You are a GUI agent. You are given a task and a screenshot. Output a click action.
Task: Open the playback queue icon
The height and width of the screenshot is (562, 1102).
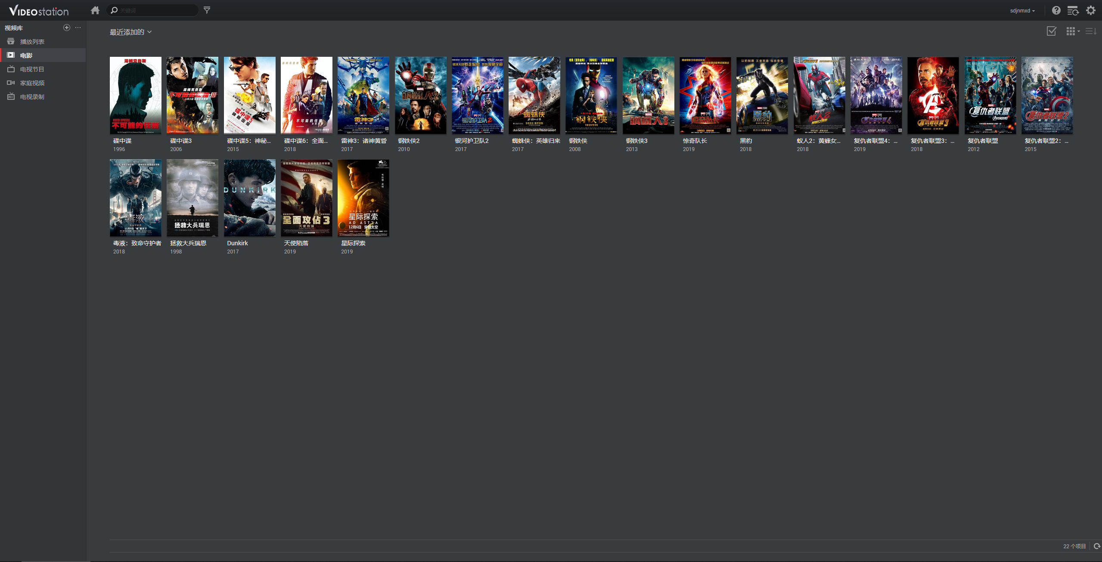pos(1073,10)
